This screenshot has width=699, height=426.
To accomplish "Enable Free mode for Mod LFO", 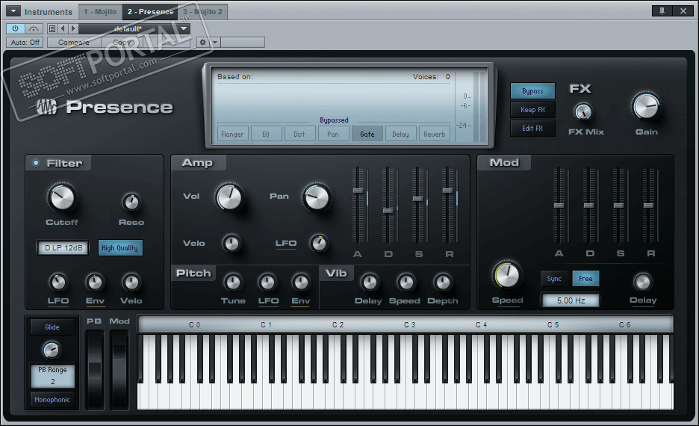I will coord(585,279).
